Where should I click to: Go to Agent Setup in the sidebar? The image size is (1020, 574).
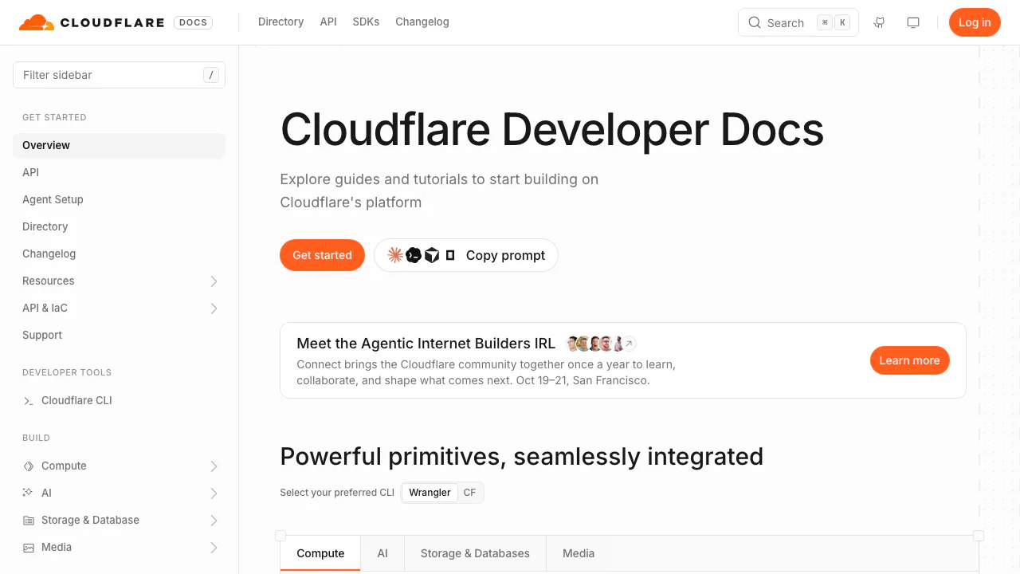point(119,199)
